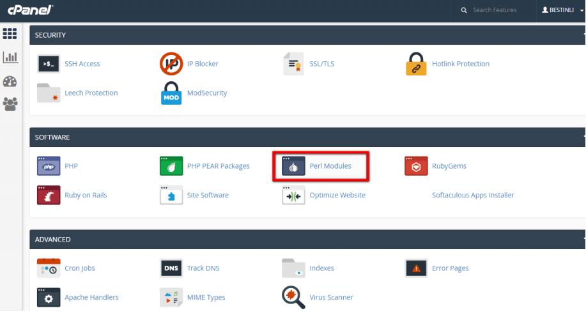This screenshot has height=315, width=586.
Task: Click the Error Pages warning icon
Action: pos(416,268)
